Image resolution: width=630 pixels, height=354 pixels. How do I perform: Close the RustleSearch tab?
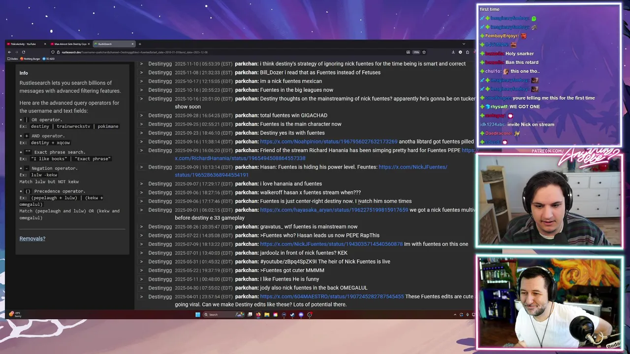point(132,44)
